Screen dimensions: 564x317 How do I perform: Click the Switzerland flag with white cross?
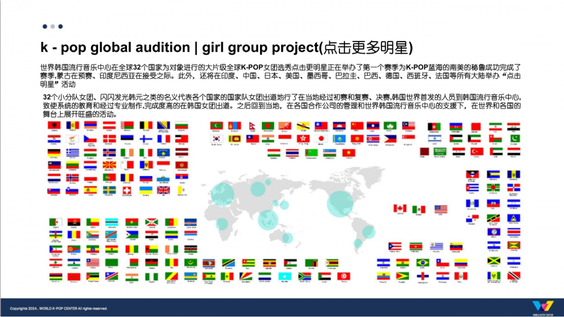pyautogui.click(x=127, y=190)
